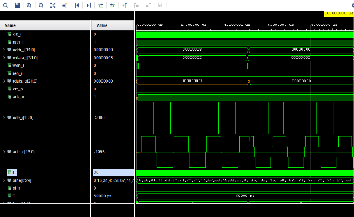
Task: Click the 50000 ps waveform label
Action: 245,196
